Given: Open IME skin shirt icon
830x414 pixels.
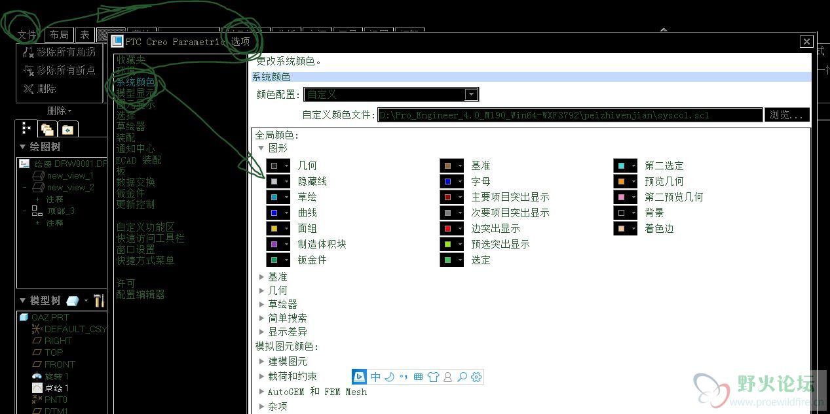Looking at the screenshot, I should (433, 377).
